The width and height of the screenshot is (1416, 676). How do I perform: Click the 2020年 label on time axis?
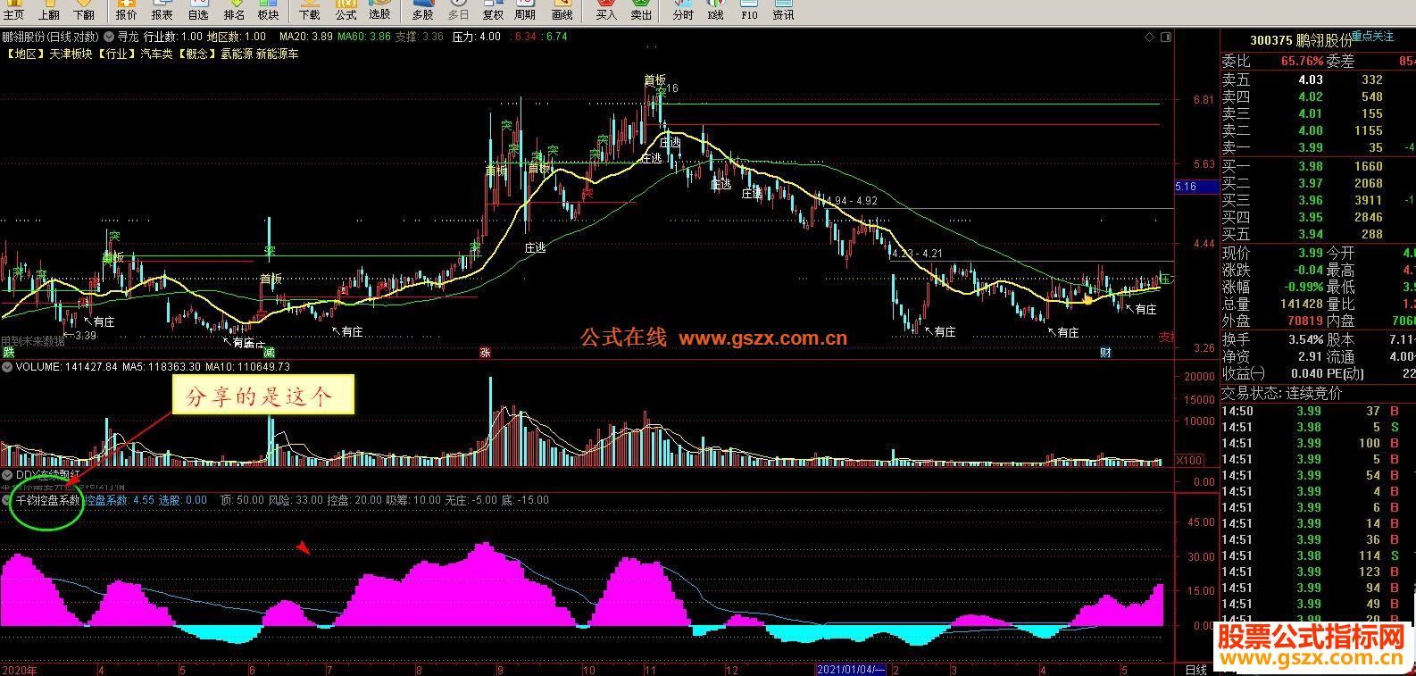[x=20, y=670]
